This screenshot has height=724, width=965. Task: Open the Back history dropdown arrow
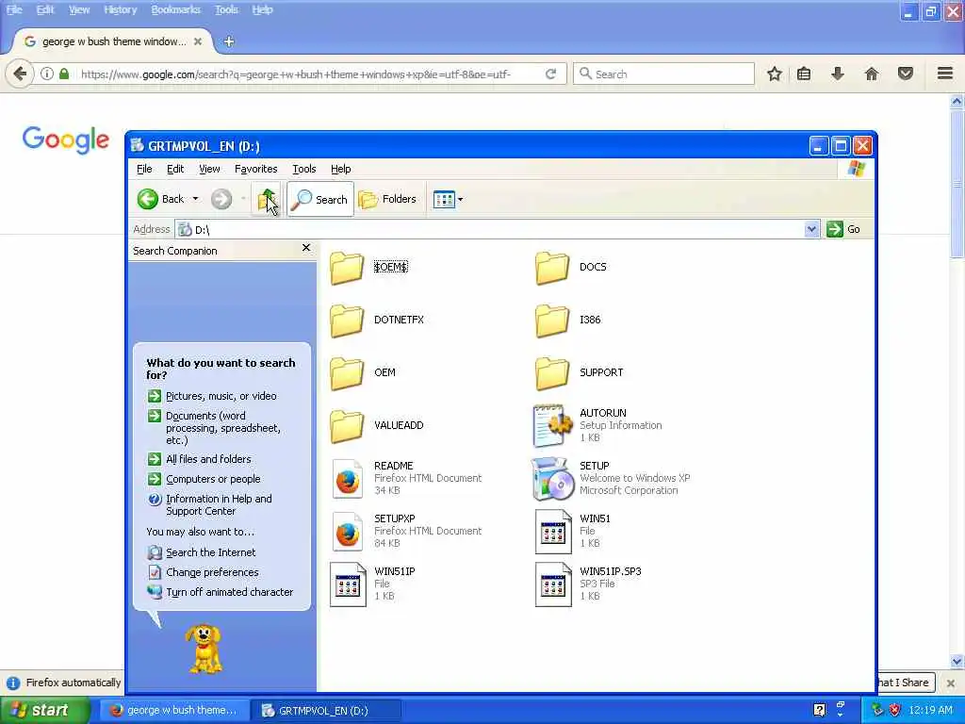pos(195,199)
